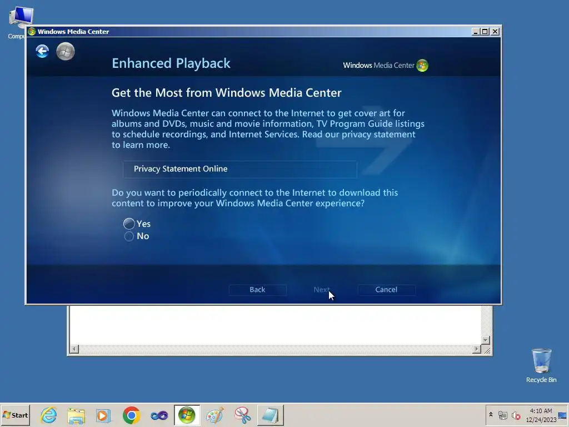Go to the previous step with Back button
The width and height of the screenshot is (569, 427).
click(257, 290)
